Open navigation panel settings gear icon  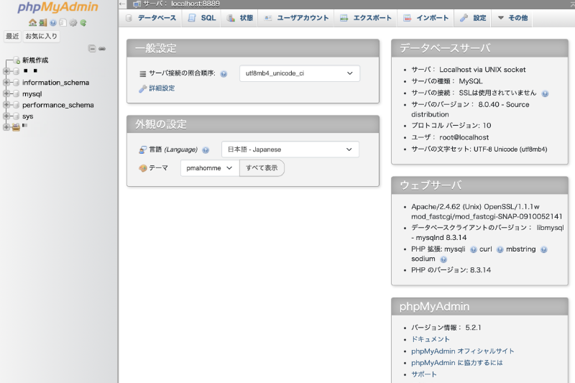[x=73, y=23]
